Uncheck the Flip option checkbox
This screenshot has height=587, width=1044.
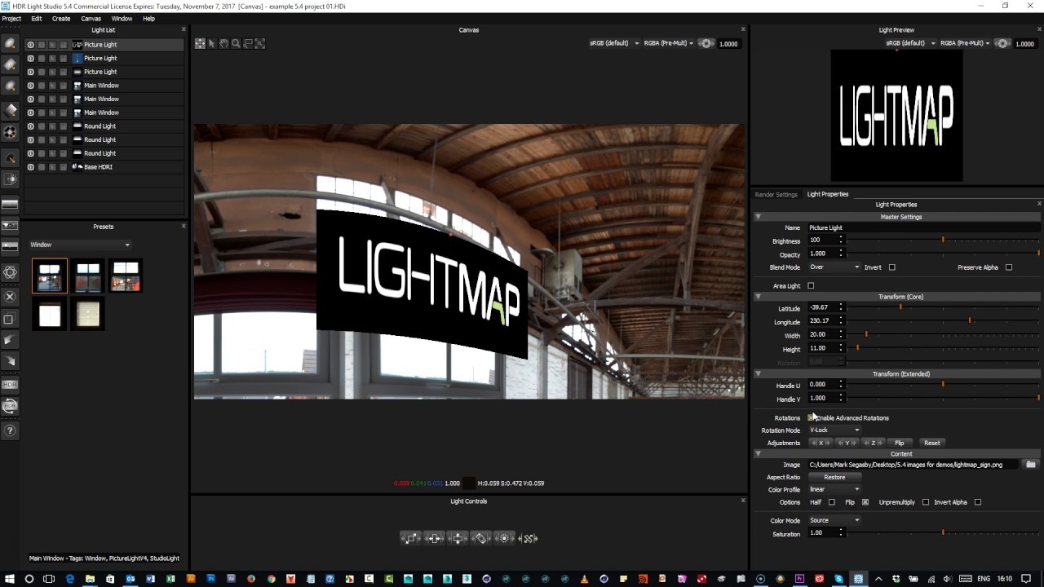point(865,502)
